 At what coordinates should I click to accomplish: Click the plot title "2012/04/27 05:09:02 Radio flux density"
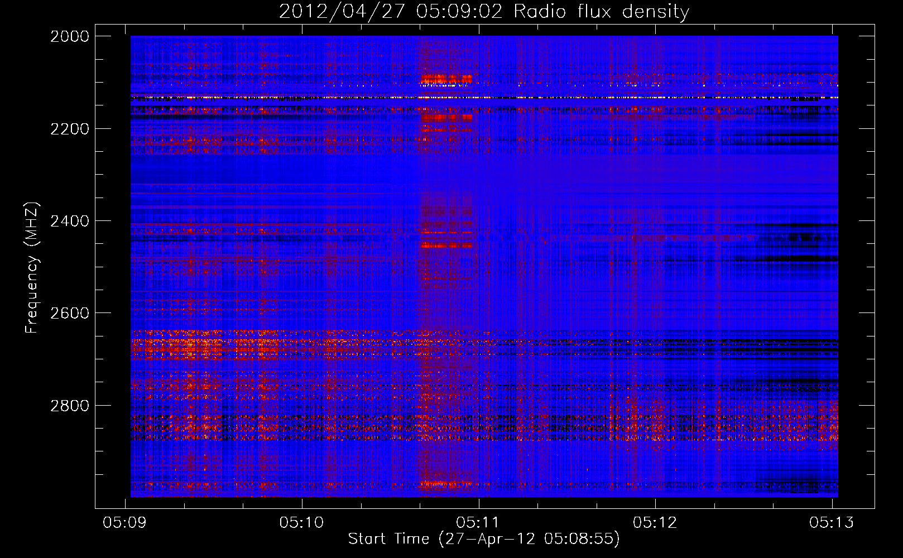484,12
